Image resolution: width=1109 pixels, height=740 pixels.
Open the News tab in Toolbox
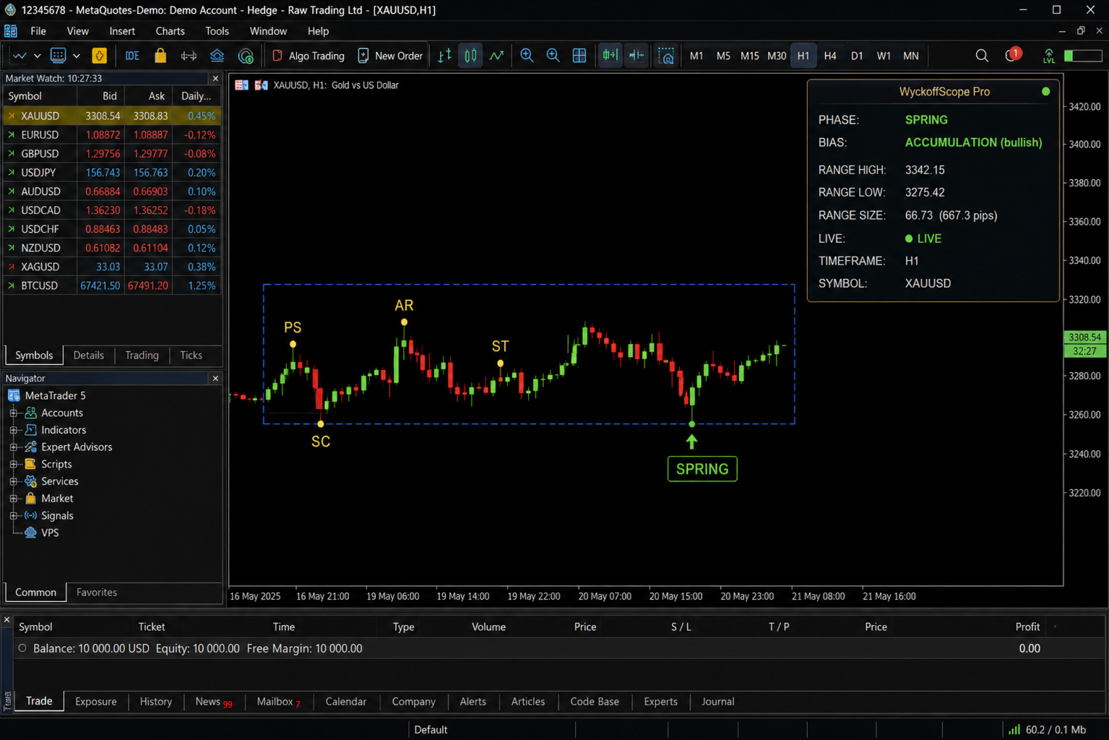click(x=213, y=702)
